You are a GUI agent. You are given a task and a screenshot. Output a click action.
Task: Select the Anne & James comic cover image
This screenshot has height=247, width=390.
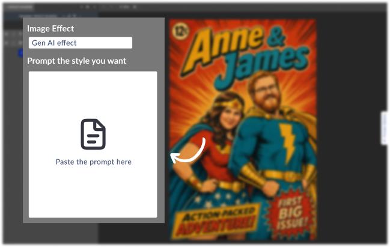(243, 130)
